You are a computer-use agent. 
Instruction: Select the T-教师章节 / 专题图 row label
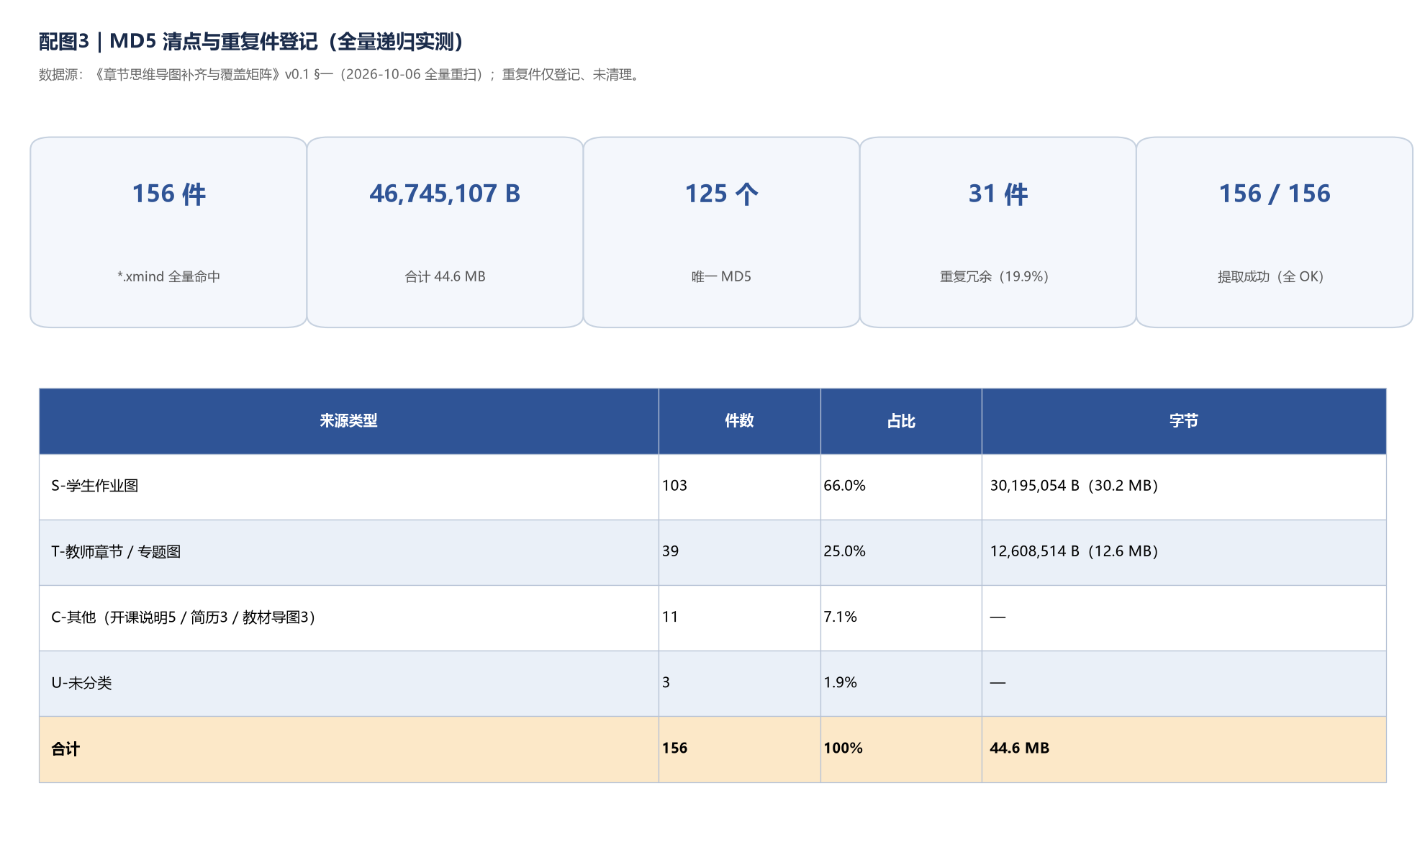pyautogui.click(x=116, y=552)
